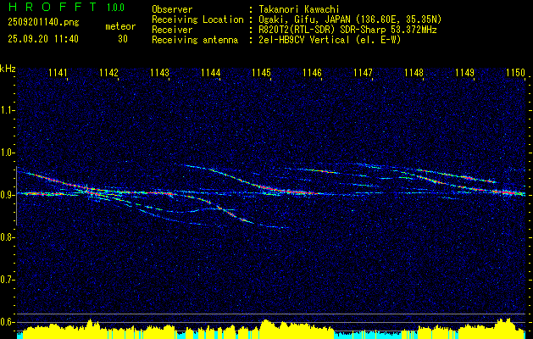Click the date 25.09.20 11:40
The height and width of the screenshot is (339, 533).
(43, 39)
